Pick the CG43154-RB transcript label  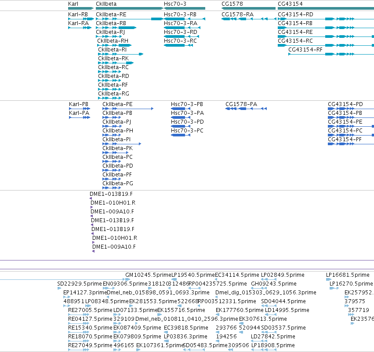[295, 23]
